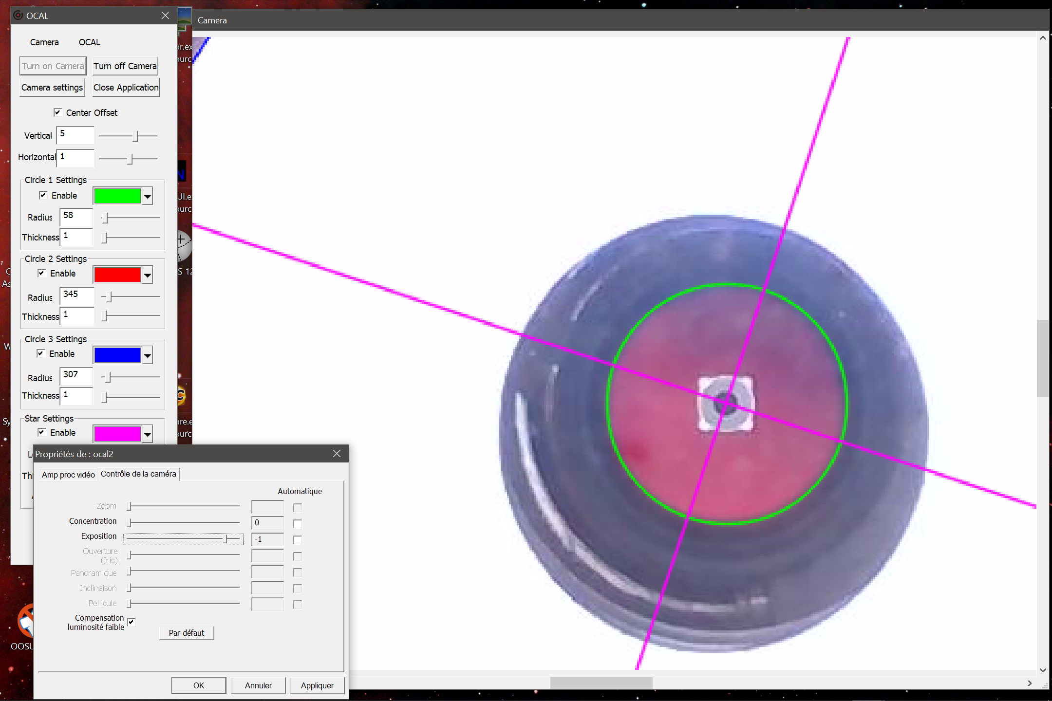Toggle the Center Offset checkbox
Image resolution: width=1052 pixels, height=701 pixels.
tap(57, 112)
